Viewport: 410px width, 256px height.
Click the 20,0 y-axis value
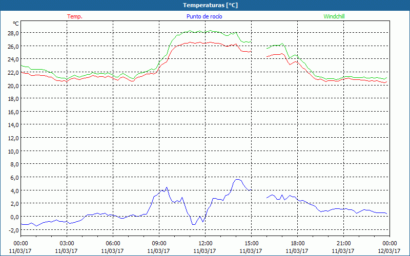coord(14,86)
